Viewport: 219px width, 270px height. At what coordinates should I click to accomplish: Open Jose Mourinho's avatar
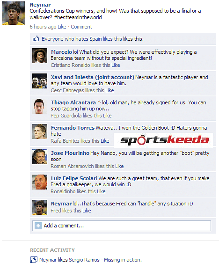40,157
